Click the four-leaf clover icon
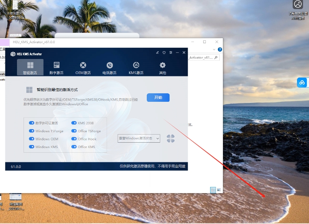The image size is (309, 224). click(x=171, y=138)
